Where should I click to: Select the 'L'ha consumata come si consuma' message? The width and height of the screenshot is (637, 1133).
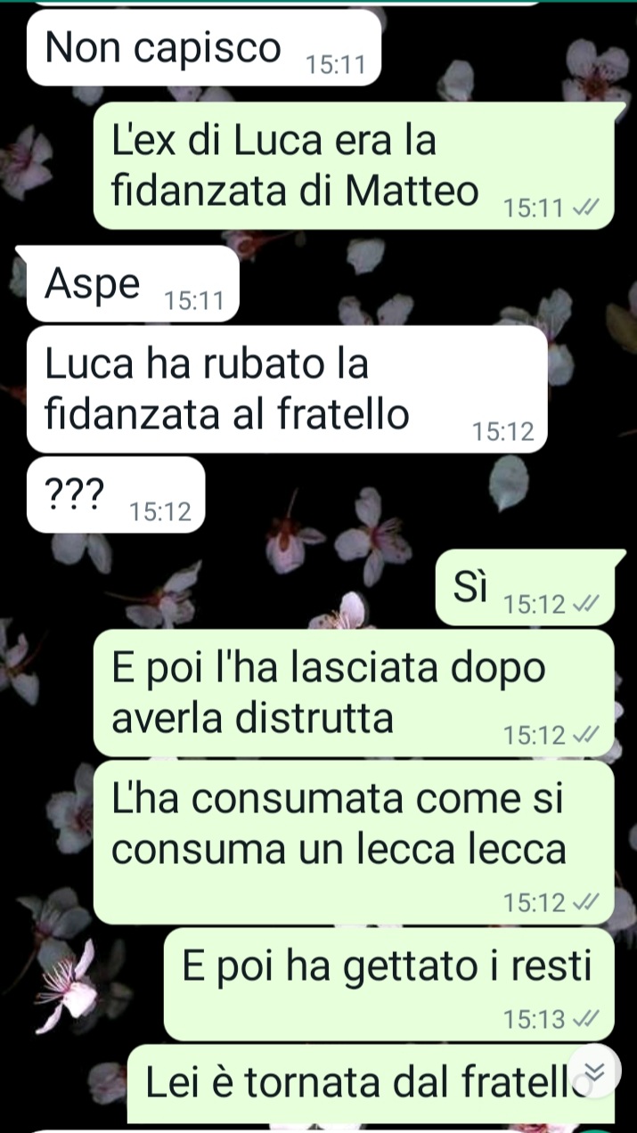(354, 843)
